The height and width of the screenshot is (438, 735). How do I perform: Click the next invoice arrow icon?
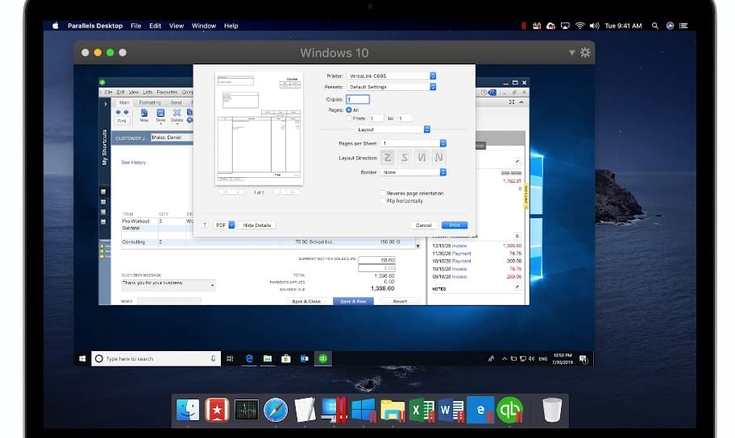tap(126, 113)
